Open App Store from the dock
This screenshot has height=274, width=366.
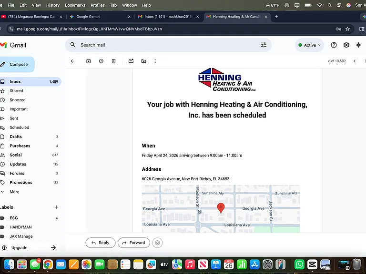pyautogui.click(x=254, y=264)
